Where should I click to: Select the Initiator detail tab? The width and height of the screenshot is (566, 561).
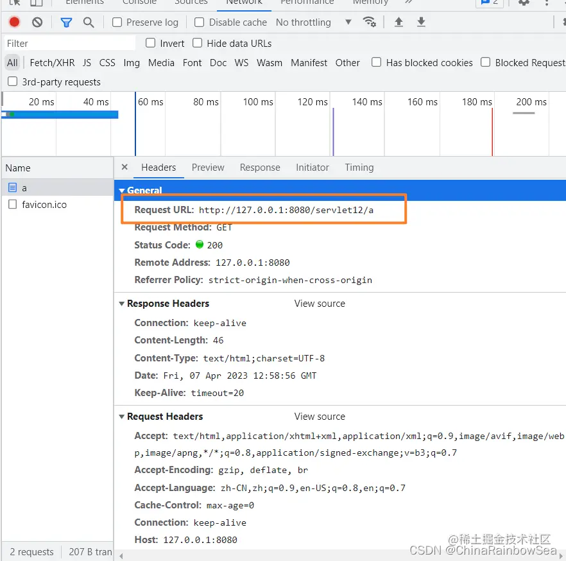[x=313, y=168]
